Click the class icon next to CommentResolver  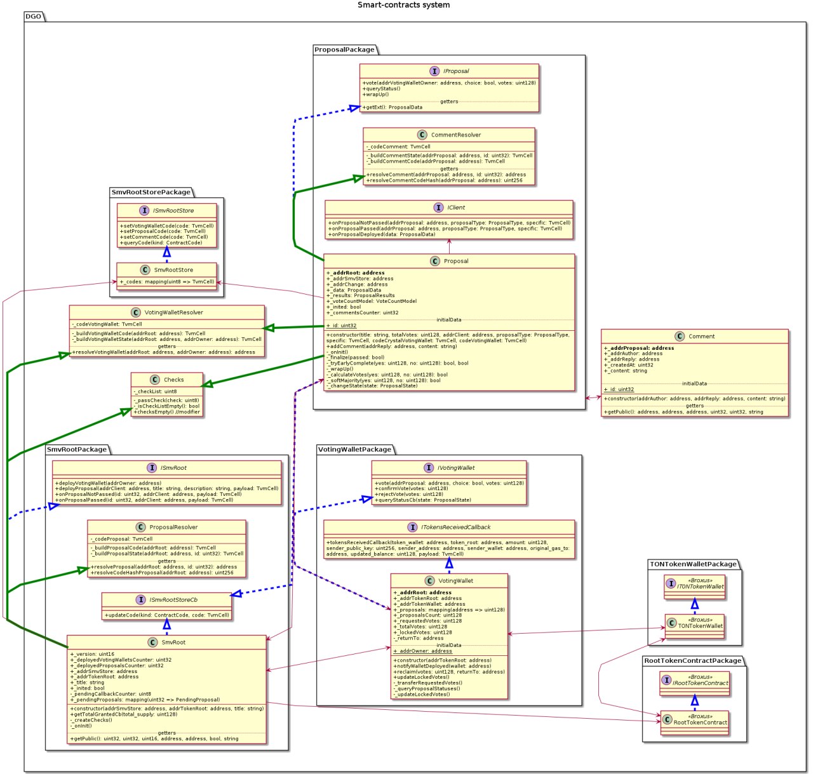422,135
